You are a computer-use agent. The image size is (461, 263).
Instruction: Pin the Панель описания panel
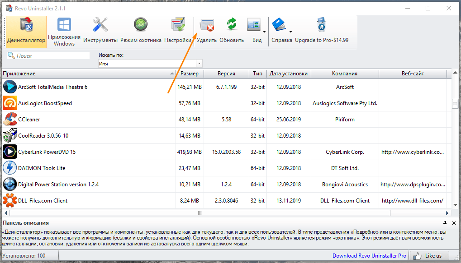(x=444, y=223)
